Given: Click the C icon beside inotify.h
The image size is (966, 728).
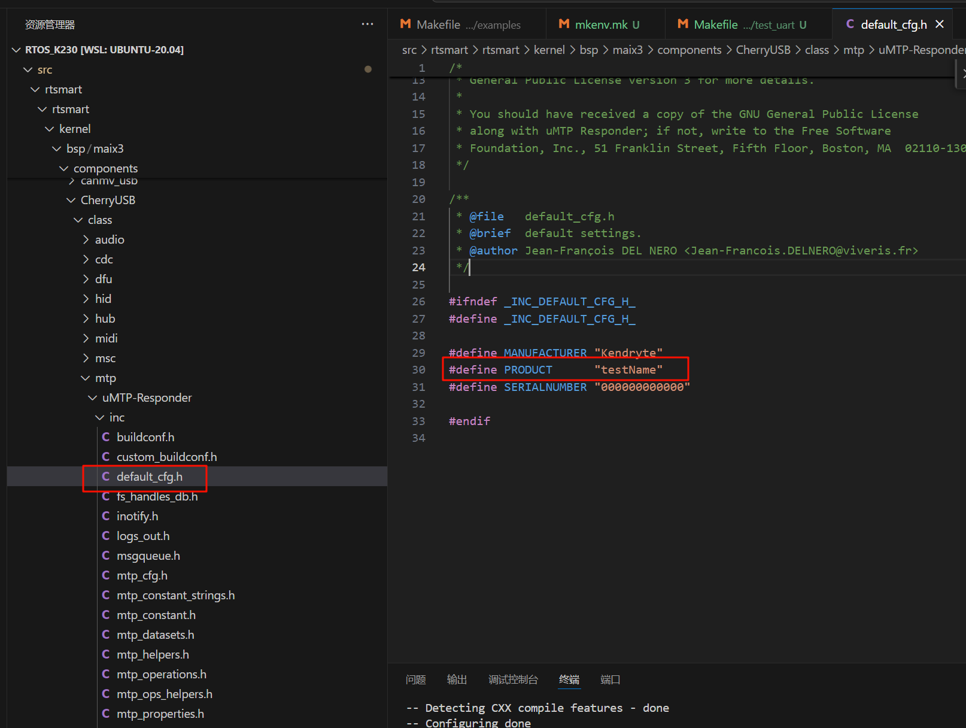Looking at the screenshot, I should click(106, 516).
